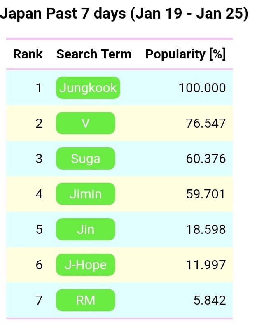Open the Suga search term button
This screenshot has width=264, height=324.
click(x=85, y=159)
